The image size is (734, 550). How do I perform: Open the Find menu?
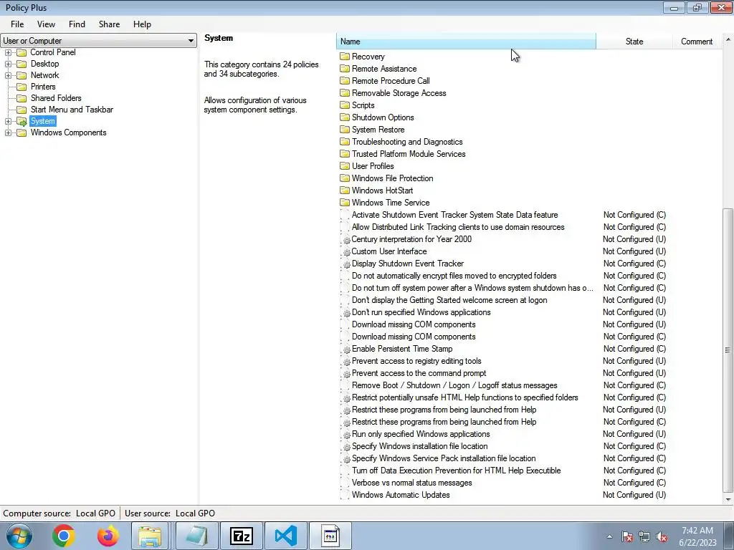point(77,24)
